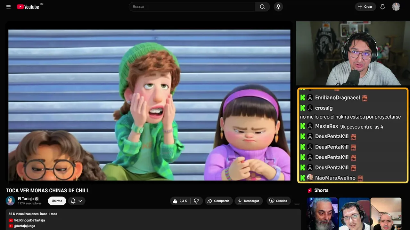This screenshot has width=410, height=230.
Task: Click MaxisRex username in chat
Action: click(326, 126)
